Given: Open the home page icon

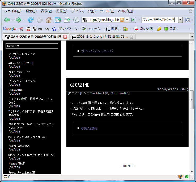Looking at the screenshot, I should point(49,20).
